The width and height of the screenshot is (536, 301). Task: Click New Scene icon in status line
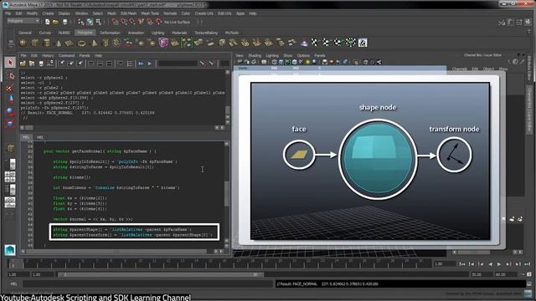pos(47,22)
